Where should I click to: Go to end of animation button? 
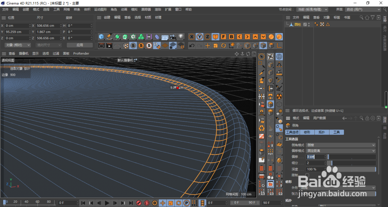pos(131,203)
